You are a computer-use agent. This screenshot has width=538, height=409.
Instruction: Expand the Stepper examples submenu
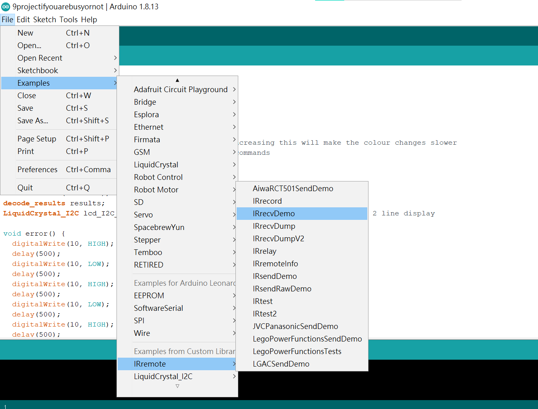click(x=177, y=240)
